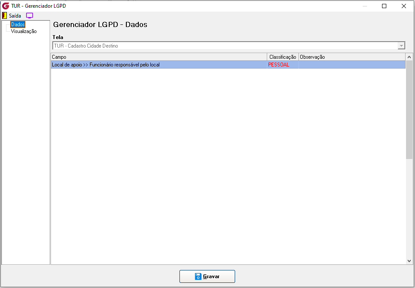Click the scrollbar up arrow in grid
Image resolution: width=415 pixels, height=288 pixels.
point(409,57)
